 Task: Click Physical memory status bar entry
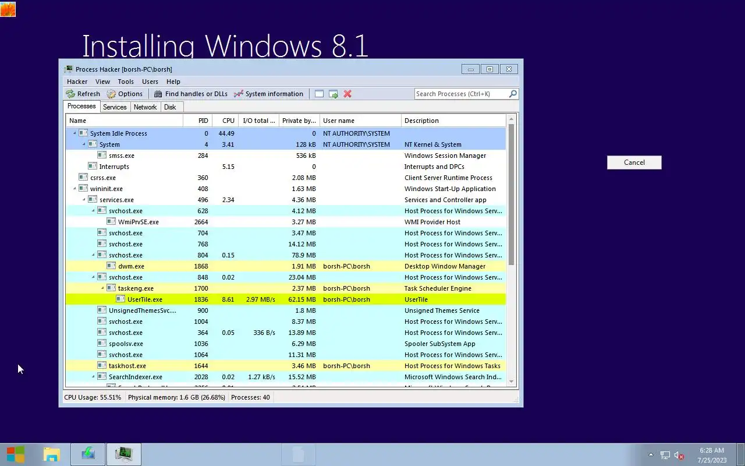(x=176, y=397)
